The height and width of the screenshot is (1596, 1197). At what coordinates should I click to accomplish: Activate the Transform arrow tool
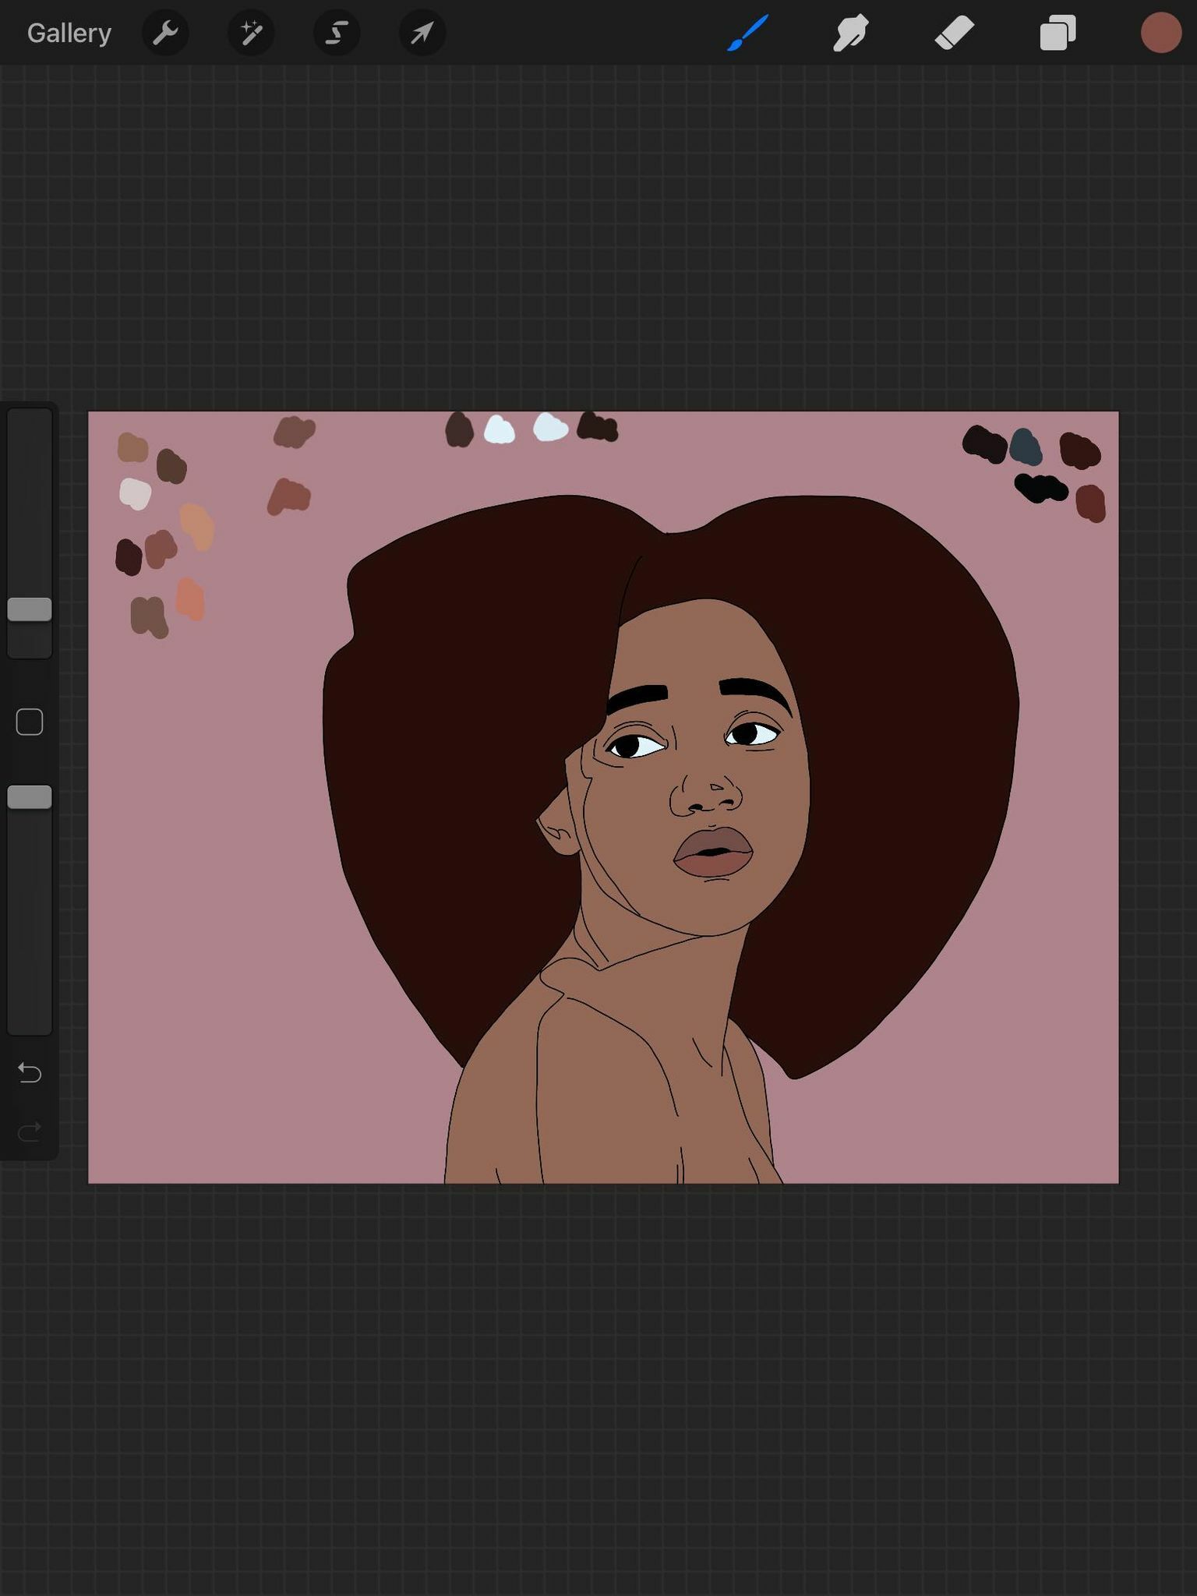pos(422,34)
